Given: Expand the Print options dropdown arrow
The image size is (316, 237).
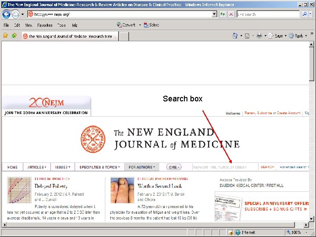Looking at the screenshot, I should [x=265, y=36].
